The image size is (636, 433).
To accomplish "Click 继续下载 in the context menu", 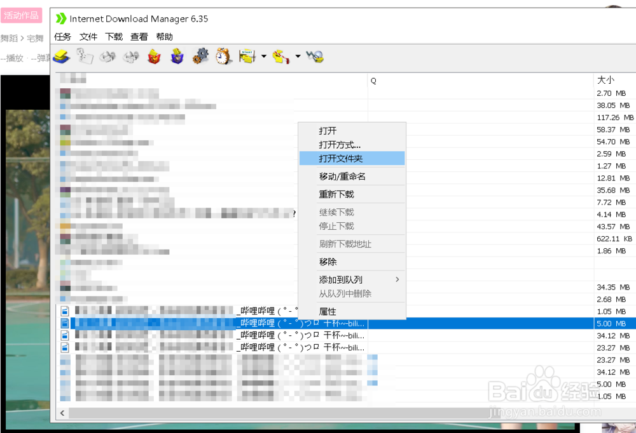I will click(352, 212).
